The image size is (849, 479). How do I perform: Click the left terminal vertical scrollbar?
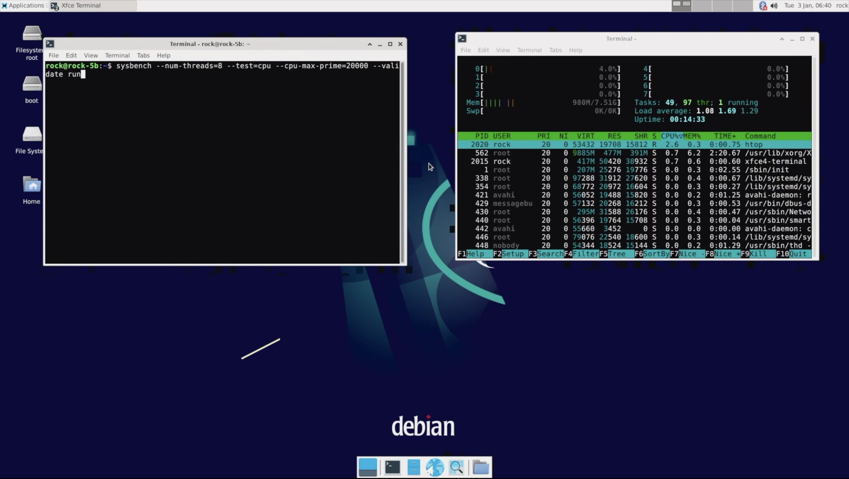click(402, 163)
